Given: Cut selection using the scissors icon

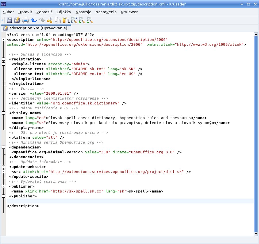Looking at the screenshot, I should click(49, 20).
